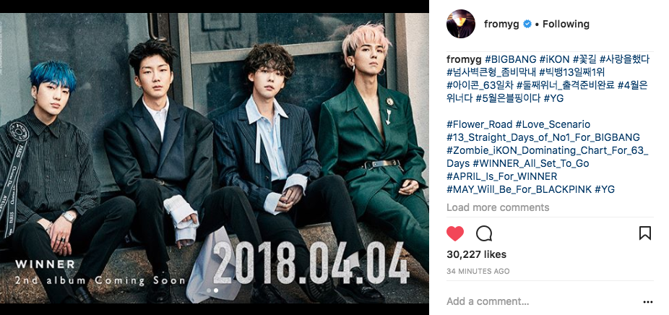669x315 pixels.
Task: Open the #APRIL_Is_For_WINNER hashtag
Action: 501,176
